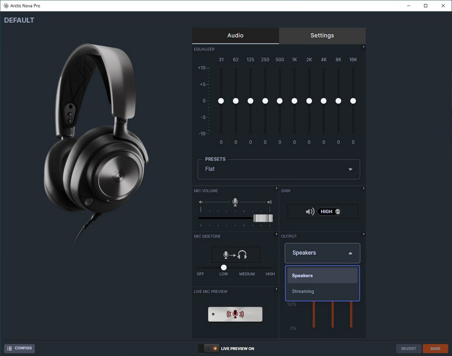This screenshot has height=356, width=452.
Task: Click the 1K equalizer slider knob
Action: pyautogui.click(x=294, y=101)
